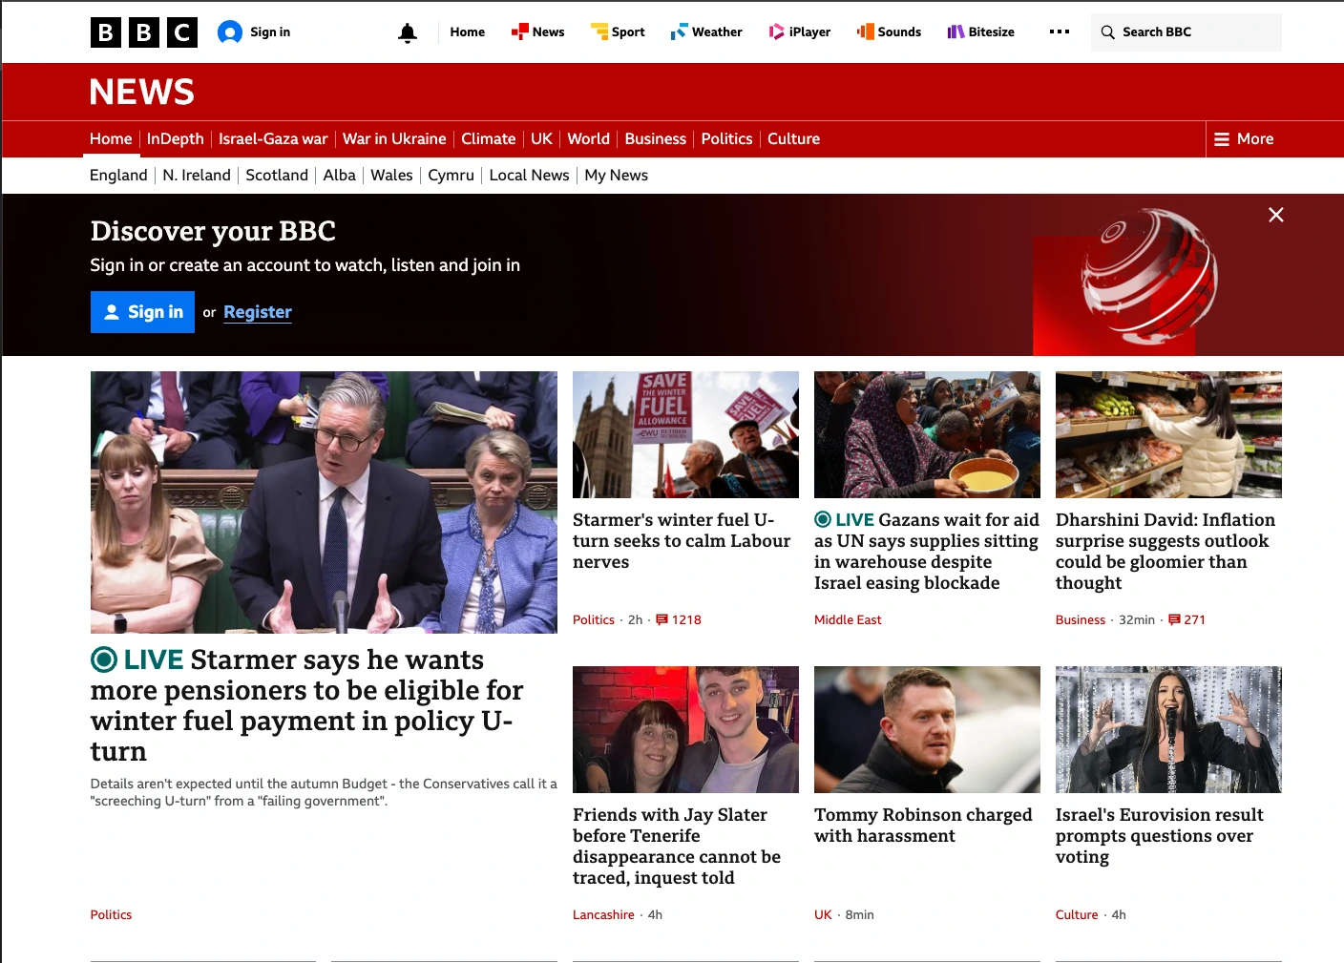Select Wales regional news
1344x963 pixels.
391,176
